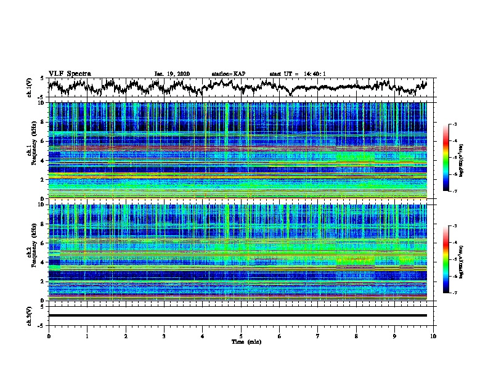
Task: Click the ch.2 "Frequency (kHz)" axis label
Action: point(34,245)
